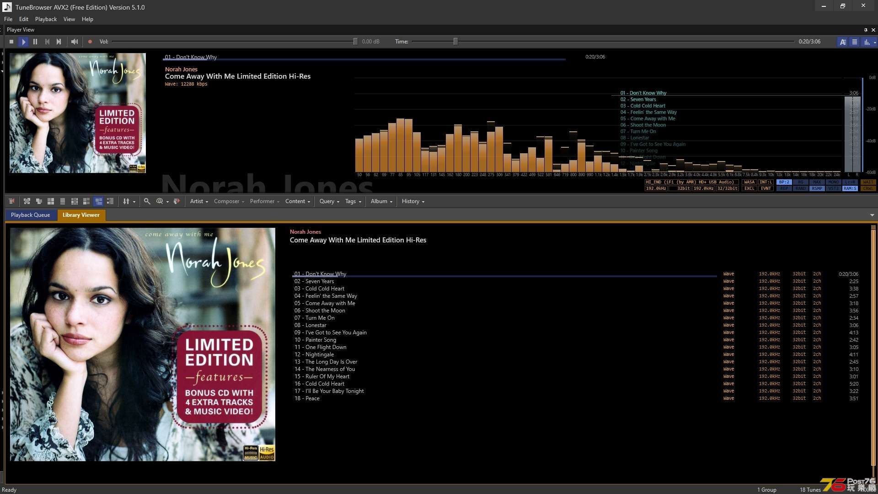Select the four-tile grid view icon

51,201
